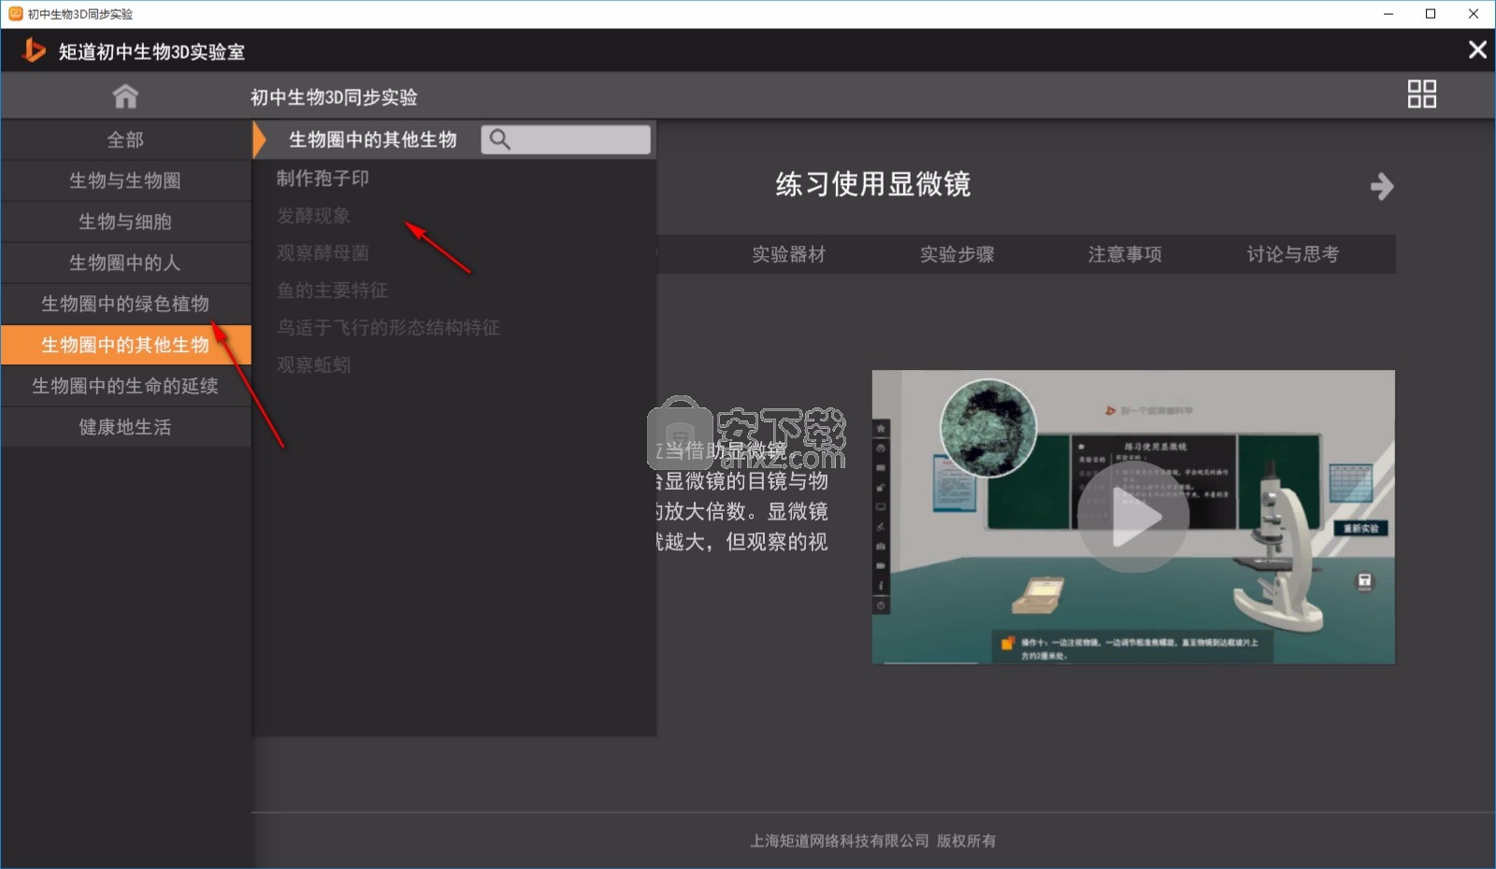Maximize the application window

point(1431,14)
